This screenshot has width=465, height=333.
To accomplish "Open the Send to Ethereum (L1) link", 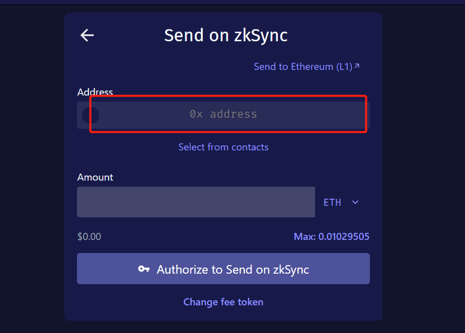I will point(306,66).
